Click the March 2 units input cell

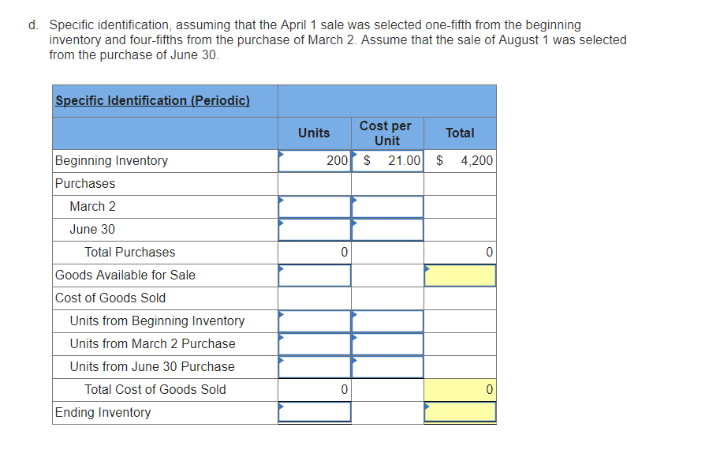click(315, 207)
